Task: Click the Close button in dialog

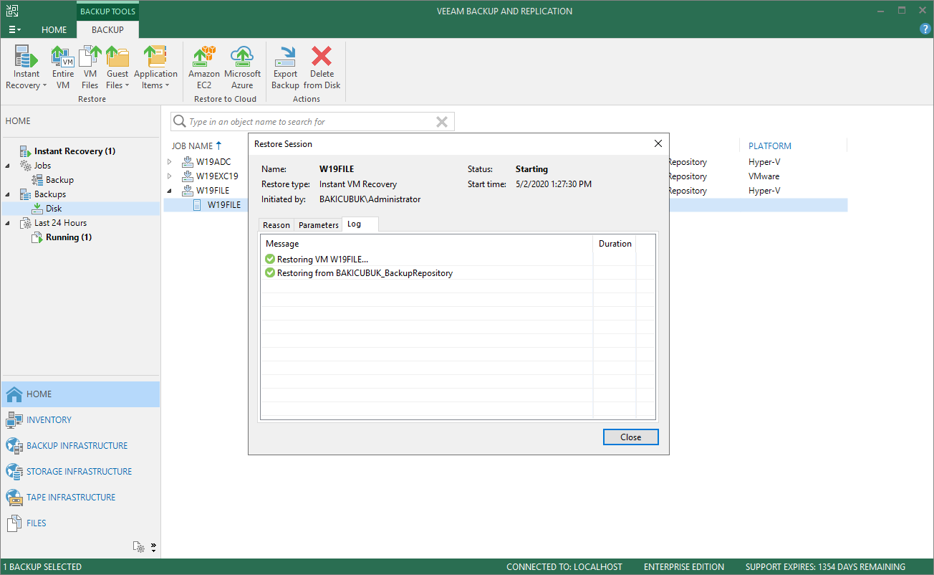Action: coord(630,437)
